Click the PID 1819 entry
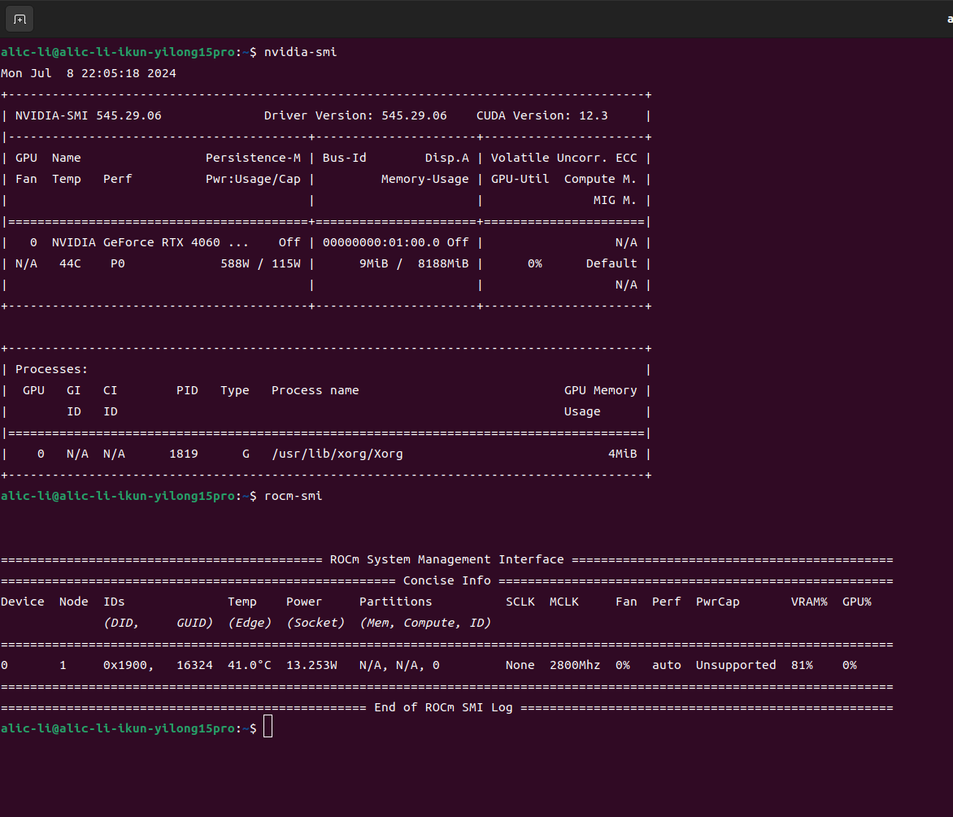This screenshot has width=953, height=817. click(x=183, y=454)
